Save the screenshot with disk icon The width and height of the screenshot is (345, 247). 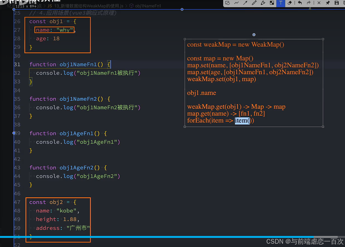tap(337, 3)
